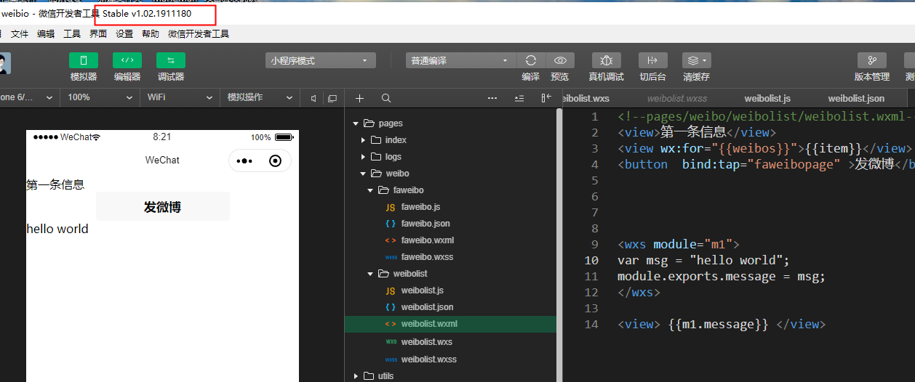Switch to the weibolist.json tab
Screen dimensions: 915x382
click(x=856, y=98)
